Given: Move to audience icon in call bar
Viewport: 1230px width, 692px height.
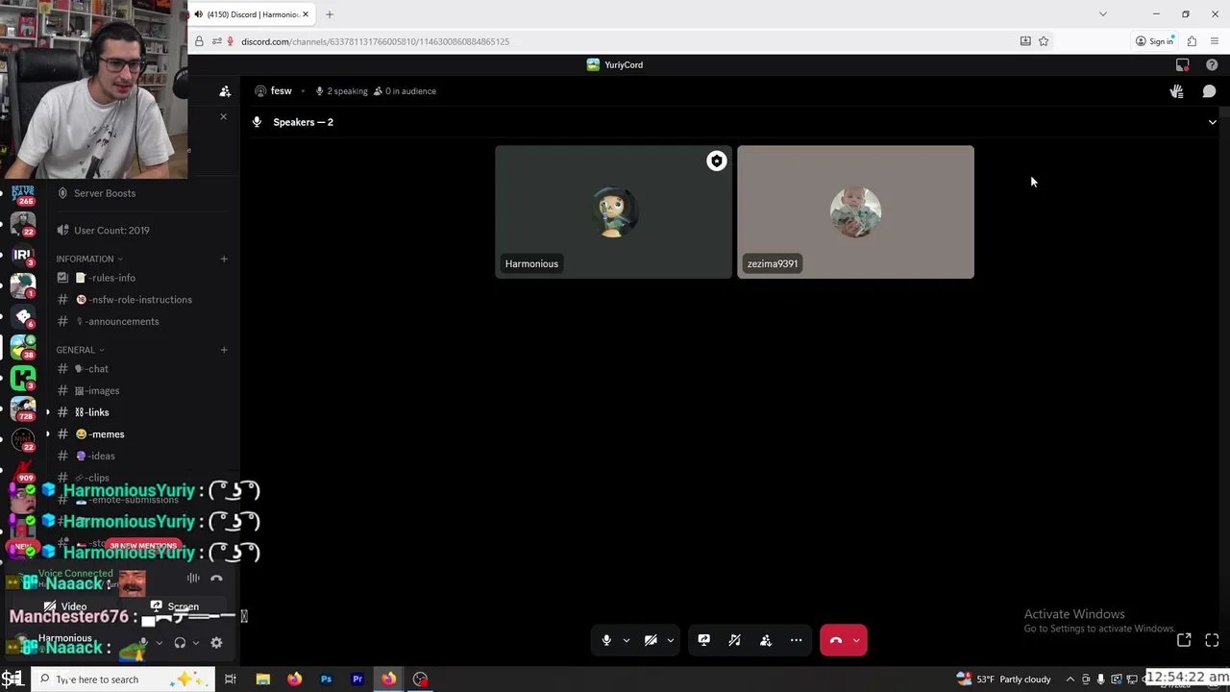Looking at the screenshot, I should [766, 640].
